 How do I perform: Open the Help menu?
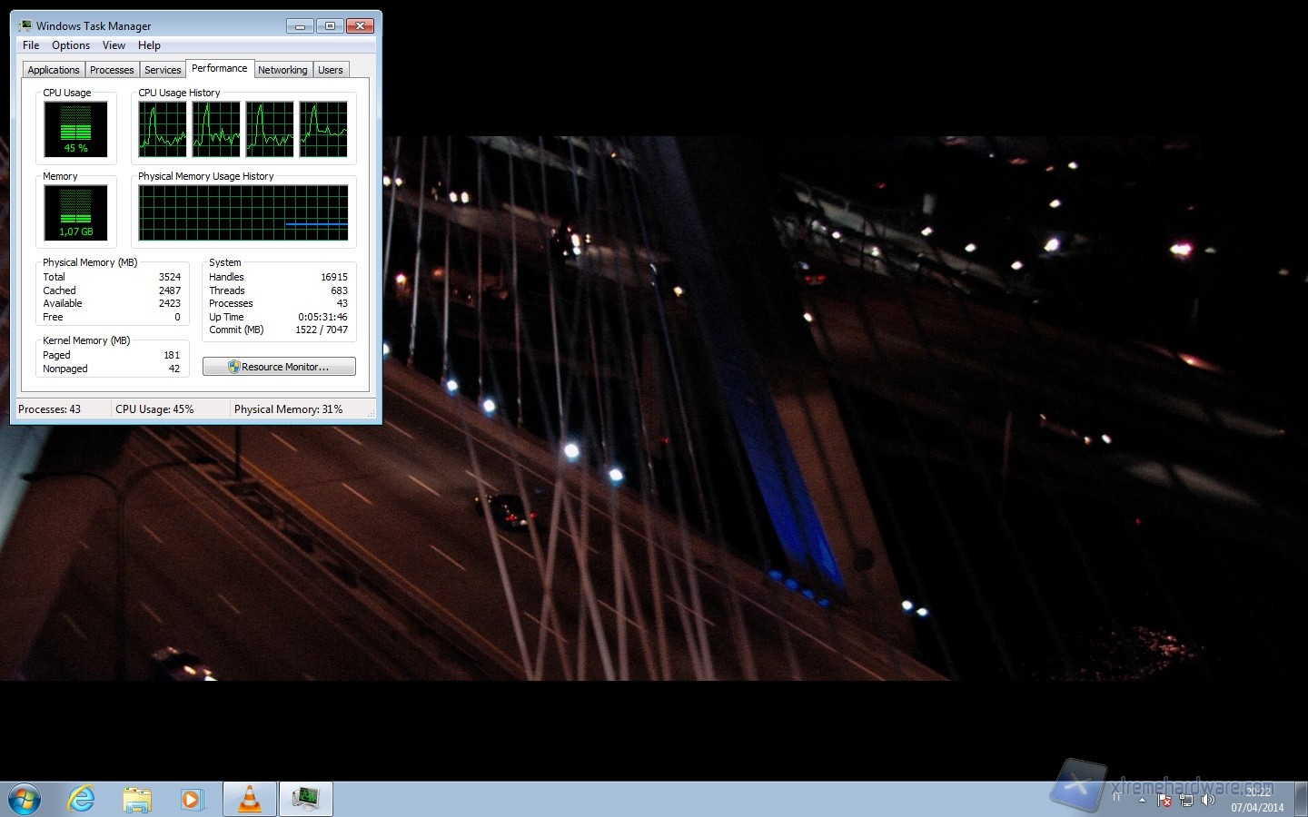pos(149,45)
